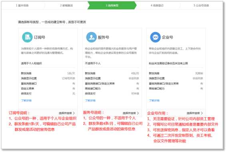Click the chevron next to 企业号's 选择并继续
The image size is (226, 152).
(202, 113)
